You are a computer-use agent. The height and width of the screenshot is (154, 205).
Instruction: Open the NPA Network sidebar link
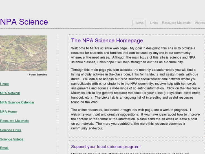[10, 93]
